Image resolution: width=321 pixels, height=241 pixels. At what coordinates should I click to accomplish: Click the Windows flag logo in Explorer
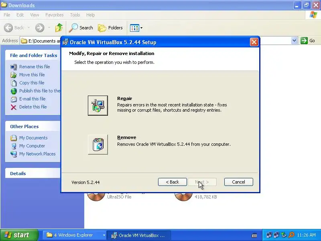coord(313,15)
